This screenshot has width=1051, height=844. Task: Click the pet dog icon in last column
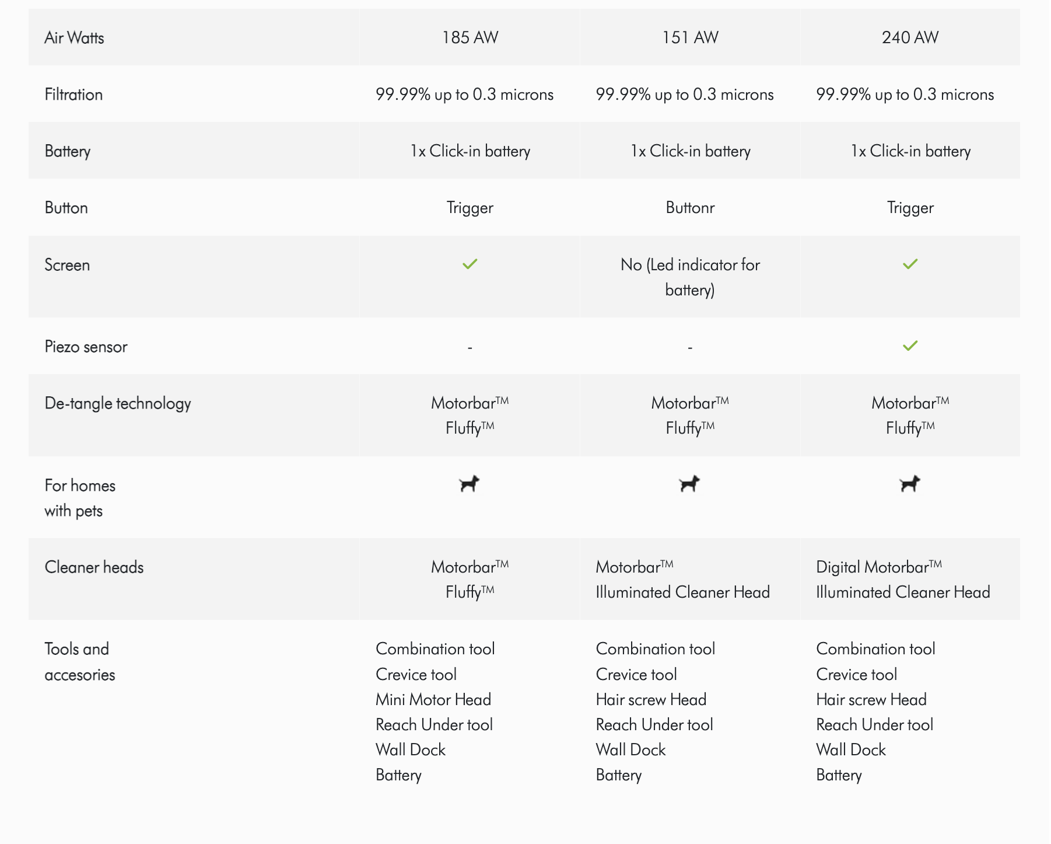[910, 484]
